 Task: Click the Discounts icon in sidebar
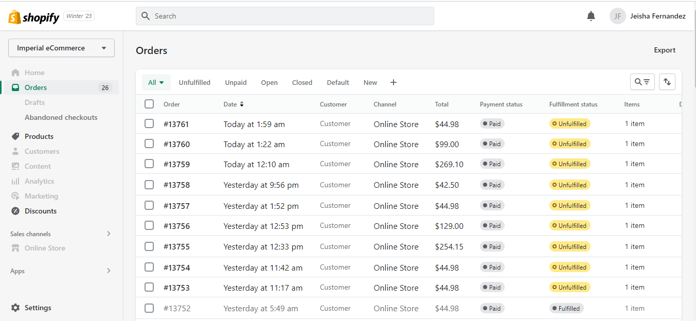point(15,211)
